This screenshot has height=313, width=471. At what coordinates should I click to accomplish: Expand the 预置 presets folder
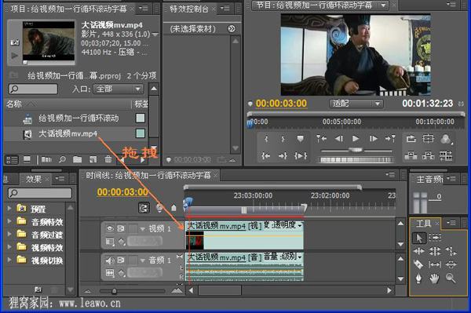(x=9, y=208)
